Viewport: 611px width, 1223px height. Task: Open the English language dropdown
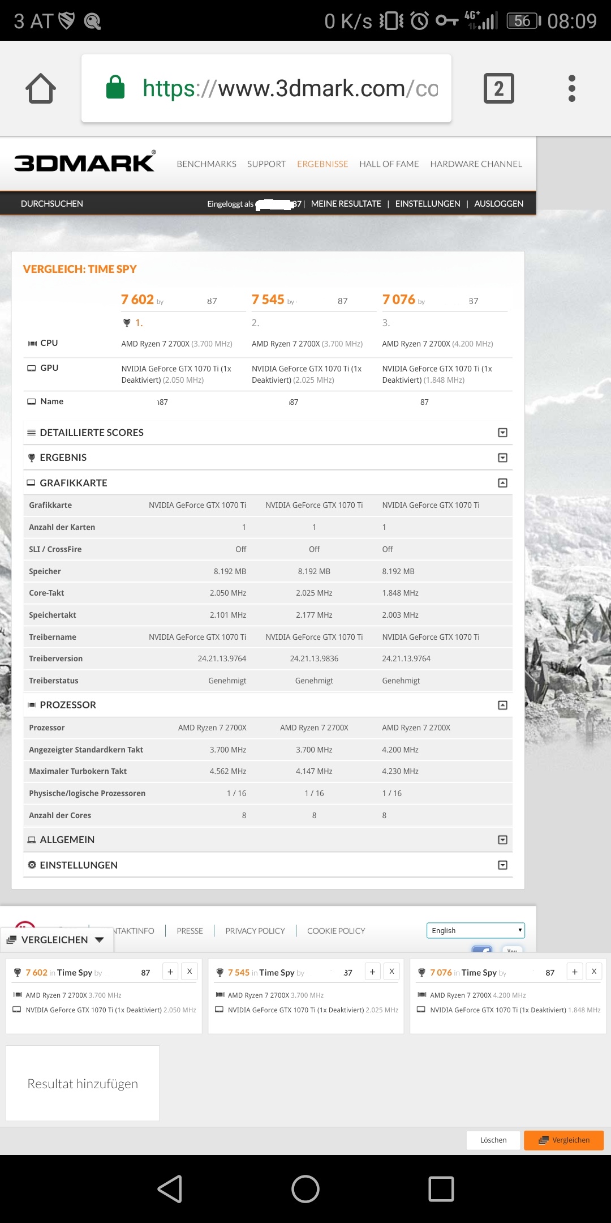click(476, 930)
